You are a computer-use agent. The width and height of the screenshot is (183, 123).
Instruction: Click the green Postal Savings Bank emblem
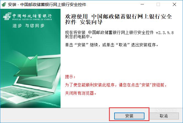tap(7, 16)
